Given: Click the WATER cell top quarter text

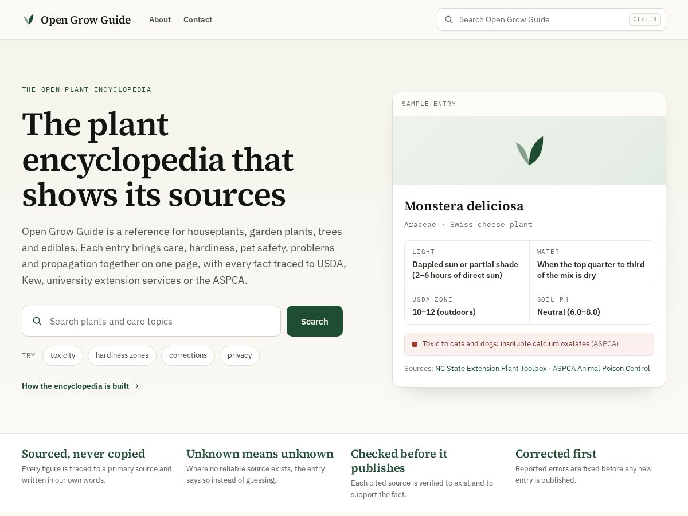Looking at the screenshot, I should tap(591, 270).
